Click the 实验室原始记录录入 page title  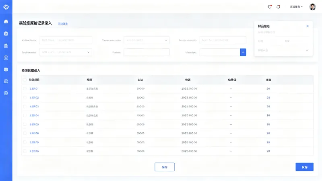(x=35, y=23)
